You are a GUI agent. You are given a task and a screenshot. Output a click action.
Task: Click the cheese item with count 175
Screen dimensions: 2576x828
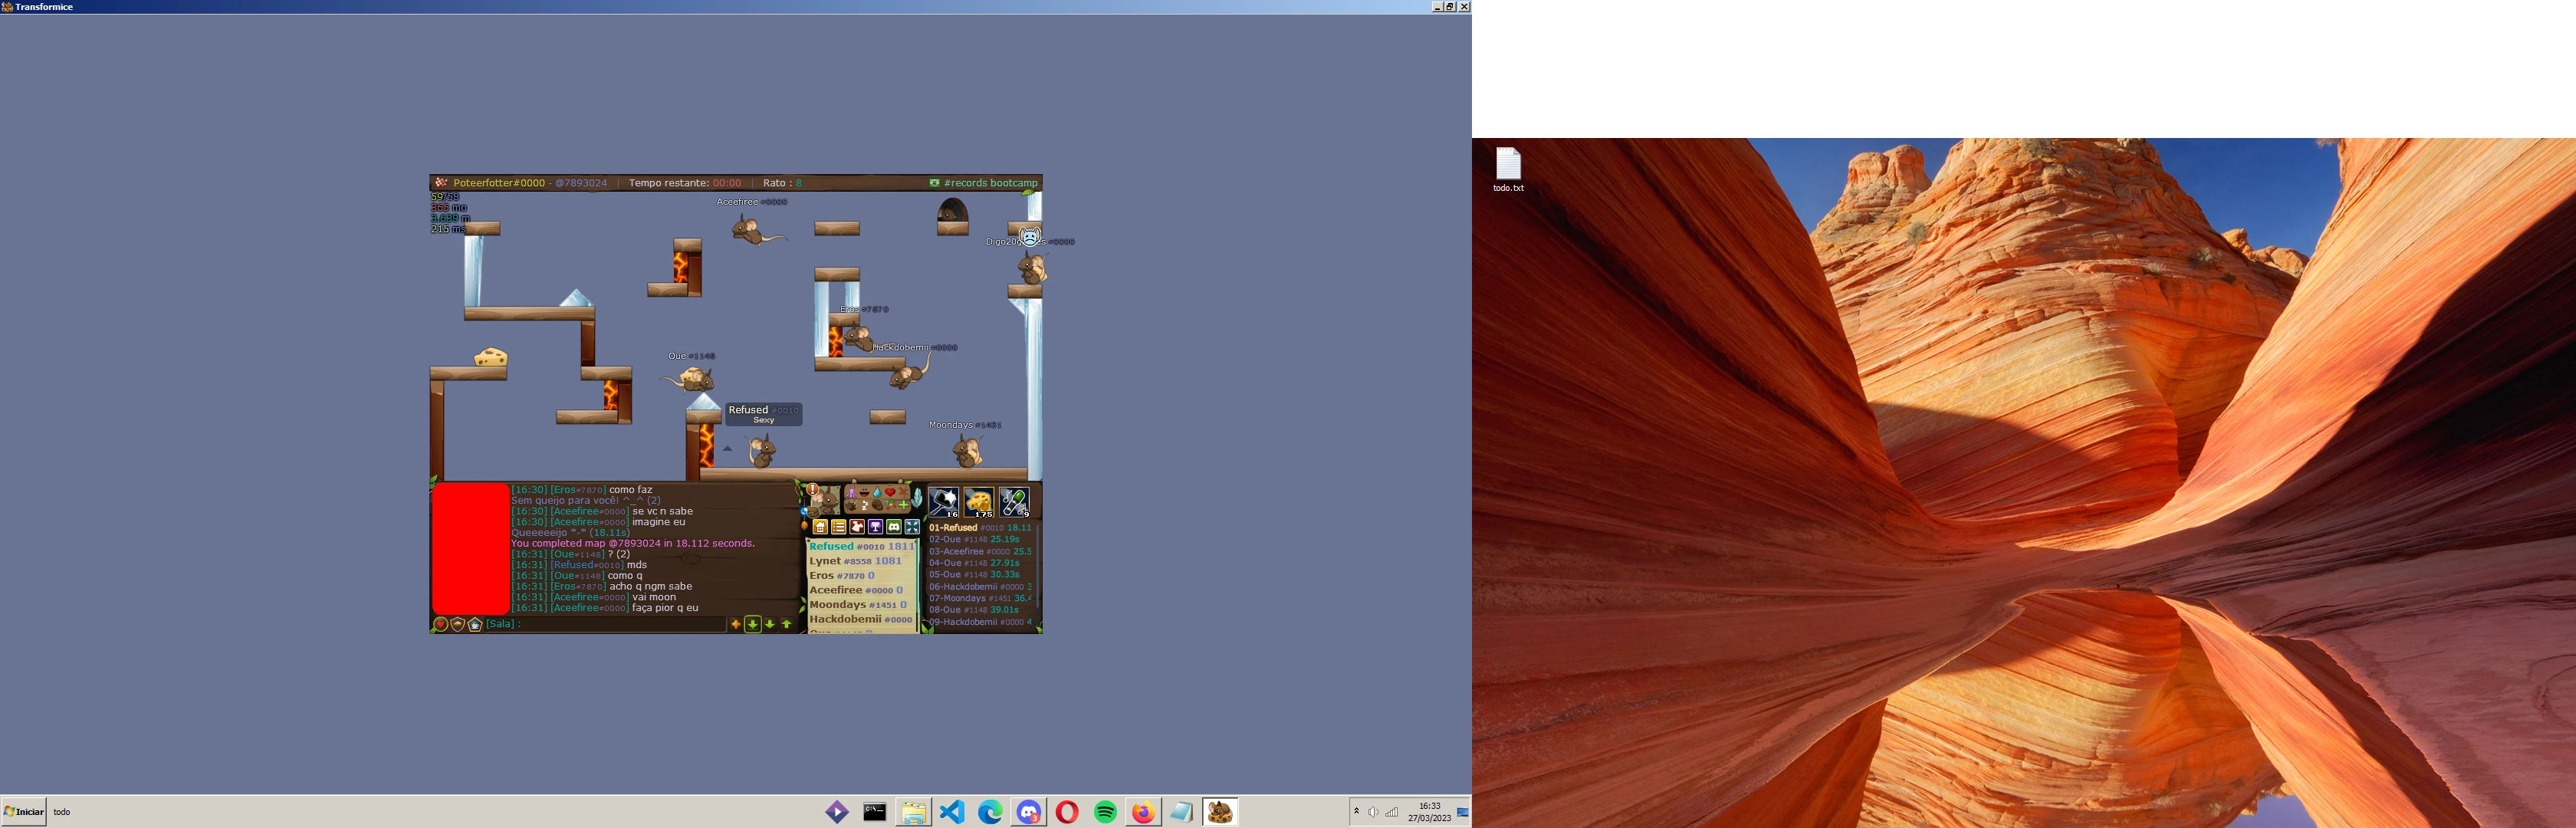pos(979,501)
